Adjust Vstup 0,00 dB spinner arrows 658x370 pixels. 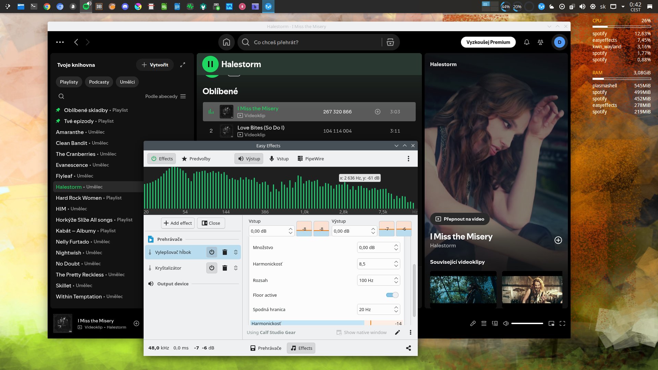tap(291, 231)
